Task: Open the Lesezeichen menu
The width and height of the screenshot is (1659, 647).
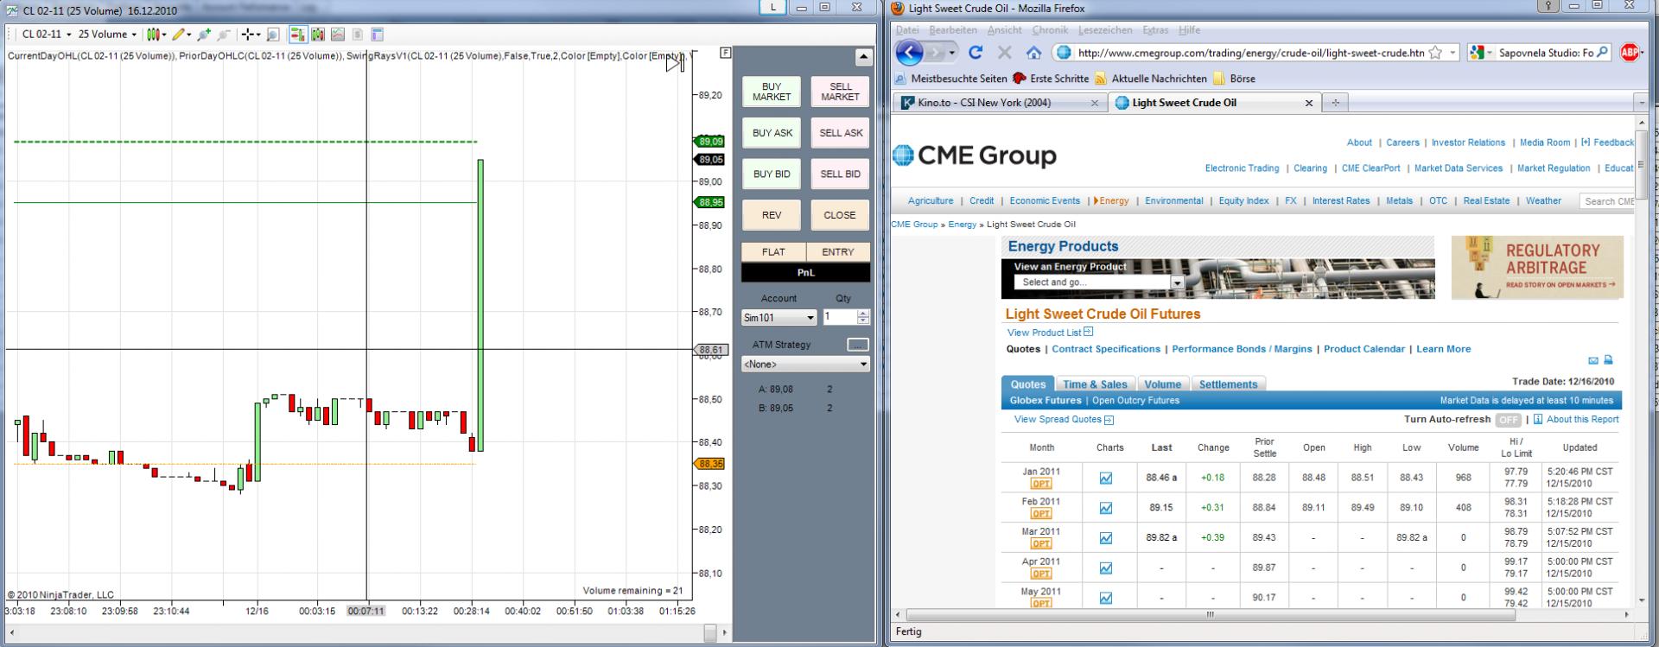Action: click(1105, 30)
